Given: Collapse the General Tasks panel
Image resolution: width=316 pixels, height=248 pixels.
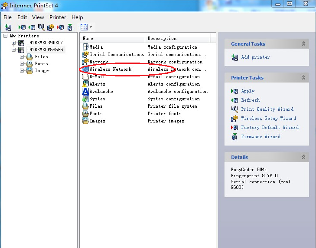Looking at the screenshot, I should pyautogui.click(x=303, y=44).
